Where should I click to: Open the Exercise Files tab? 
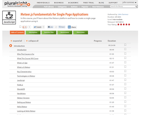tap(49, 32)
